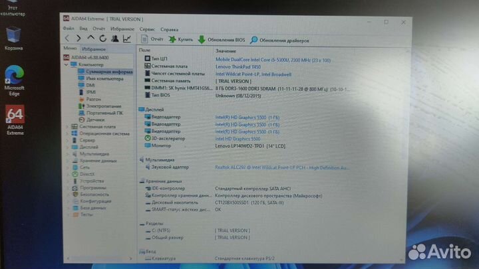Expand the Сеть tree node
Image resolution: width=479 pixels, height=269 pixels.
[x=67, y=167]
